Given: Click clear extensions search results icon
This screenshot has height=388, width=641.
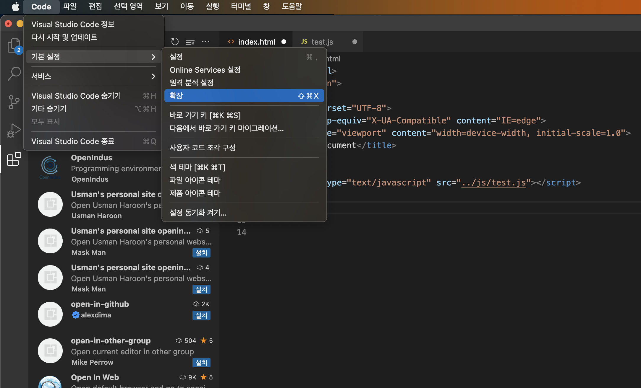Looking at the screenshot, I should (190, 42).
